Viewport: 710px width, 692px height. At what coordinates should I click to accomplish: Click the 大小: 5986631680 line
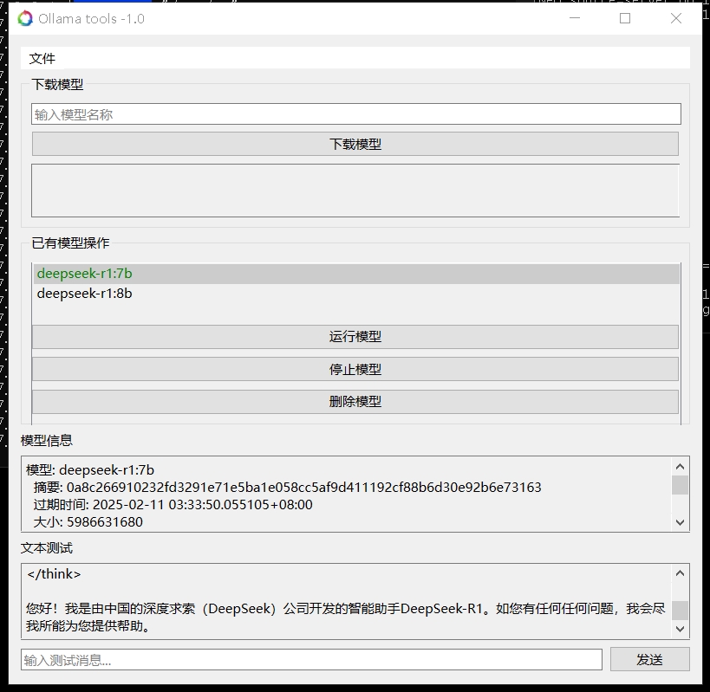tap(88, 522)
